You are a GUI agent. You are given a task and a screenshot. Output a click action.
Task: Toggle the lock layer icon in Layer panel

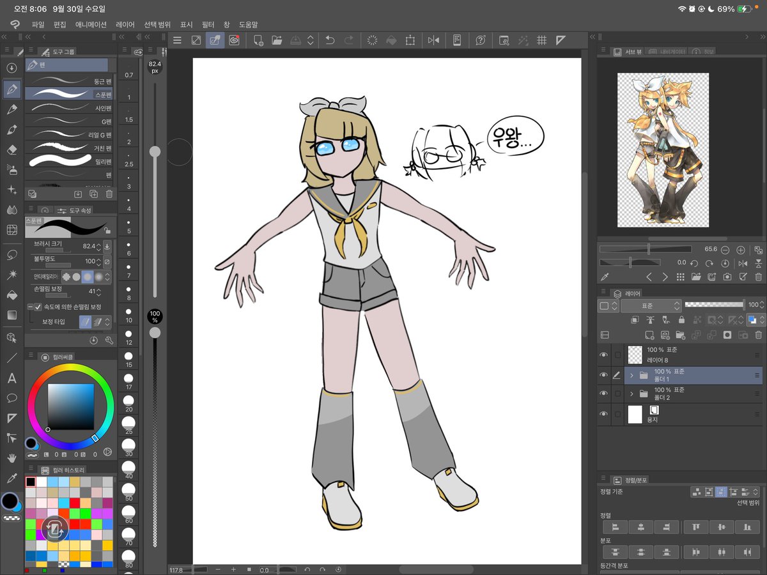[x=681, y=320]
